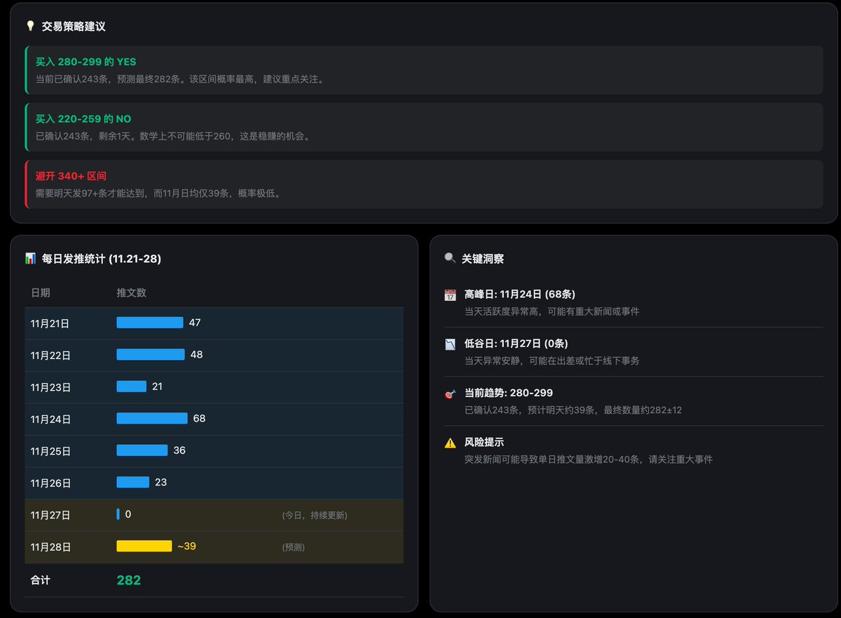
Task: Select the 11月28日 row date
Action: [x=50, y=547]
